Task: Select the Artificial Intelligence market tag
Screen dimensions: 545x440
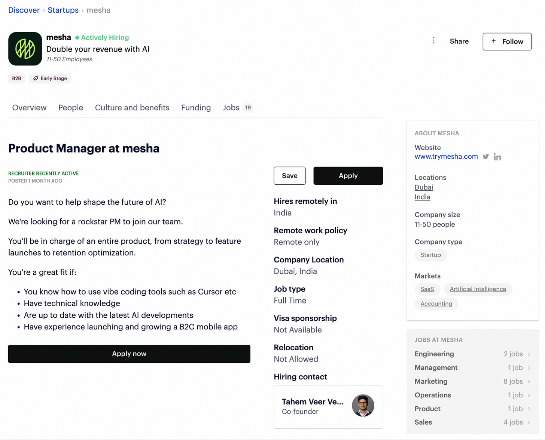Action: click(478, 289)
